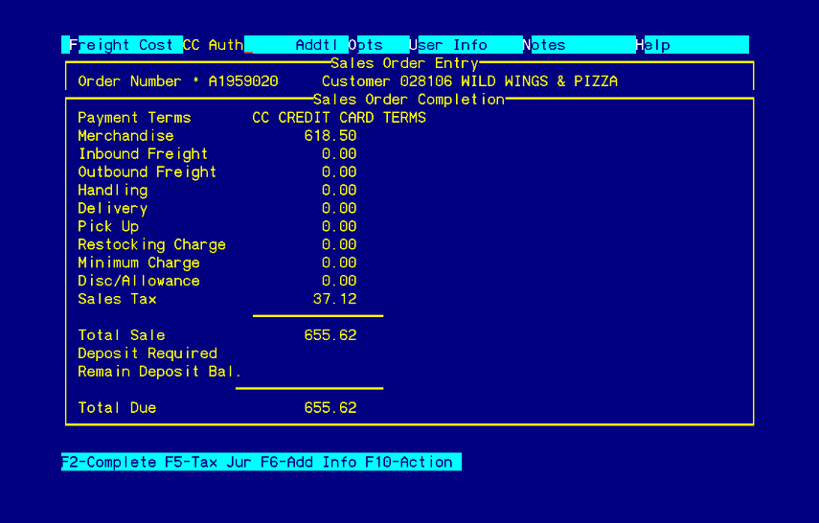The image size is (819, 523).
Task: Click CC CREDIT CARD TERMS value
Action: 339,118
